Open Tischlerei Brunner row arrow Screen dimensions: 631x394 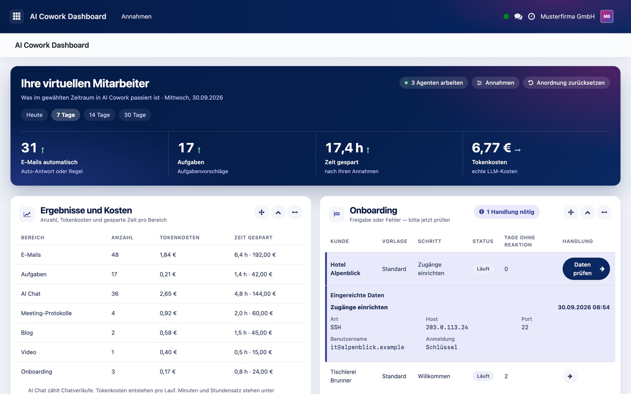pos(570,376)
